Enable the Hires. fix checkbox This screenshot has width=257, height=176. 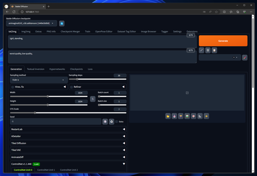pyautogui.click(x=13, y=87)
